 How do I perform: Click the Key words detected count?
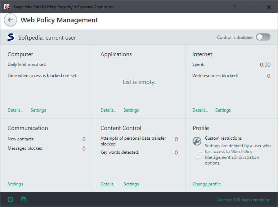tap(176, 152)
